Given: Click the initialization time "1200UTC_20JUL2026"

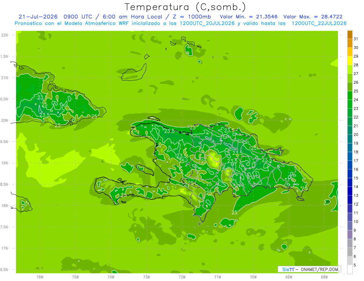Looking at the screenshot, I should point(207,23).
